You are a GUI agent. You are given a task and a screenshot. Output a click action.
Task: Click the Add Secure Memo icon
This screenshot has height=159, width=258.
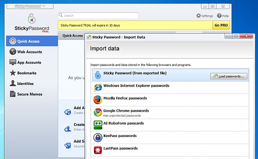(68, 145)
